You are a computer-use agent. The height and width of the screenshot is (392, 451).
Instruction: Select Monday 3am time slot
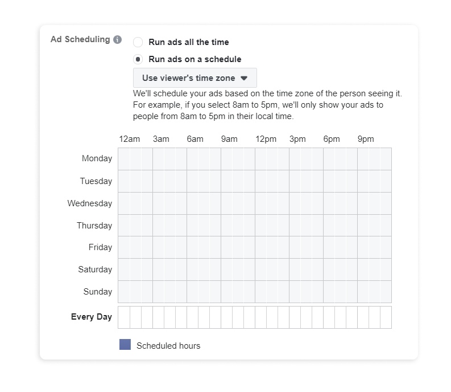coord(158,159)
